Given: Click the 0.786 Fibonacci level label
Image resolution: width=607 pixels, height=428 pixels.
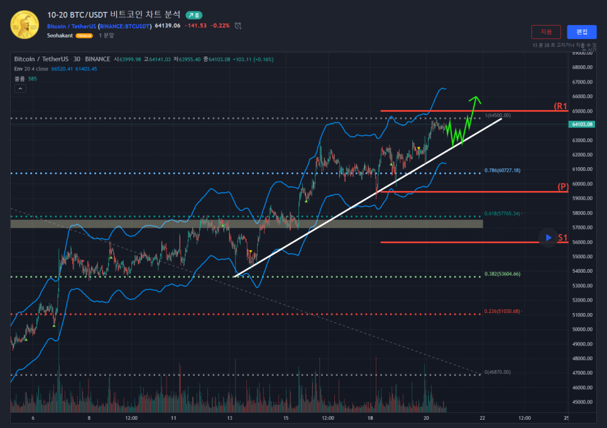Looking at the screenshot, I should click(503, 170).
